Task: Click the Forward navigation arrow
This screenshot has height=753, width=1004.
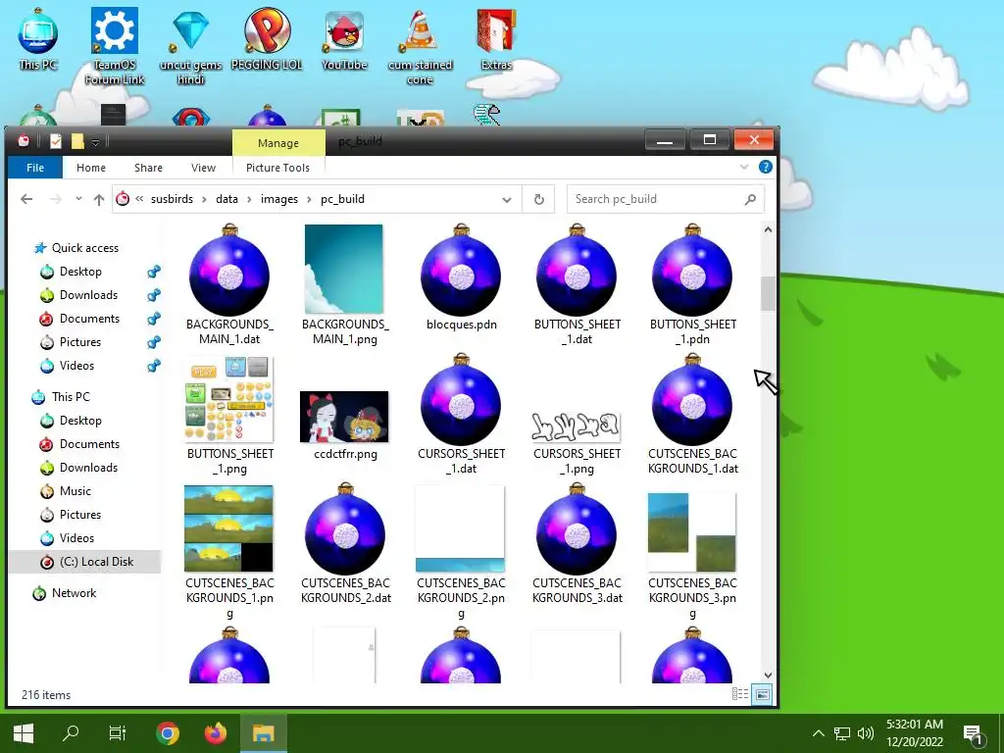Action: 56,199
